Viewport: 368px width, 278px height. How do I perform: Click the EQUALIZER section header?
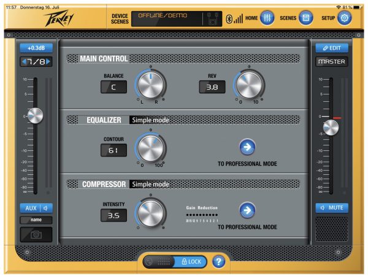pyautogui.click(x=104, y=120)
